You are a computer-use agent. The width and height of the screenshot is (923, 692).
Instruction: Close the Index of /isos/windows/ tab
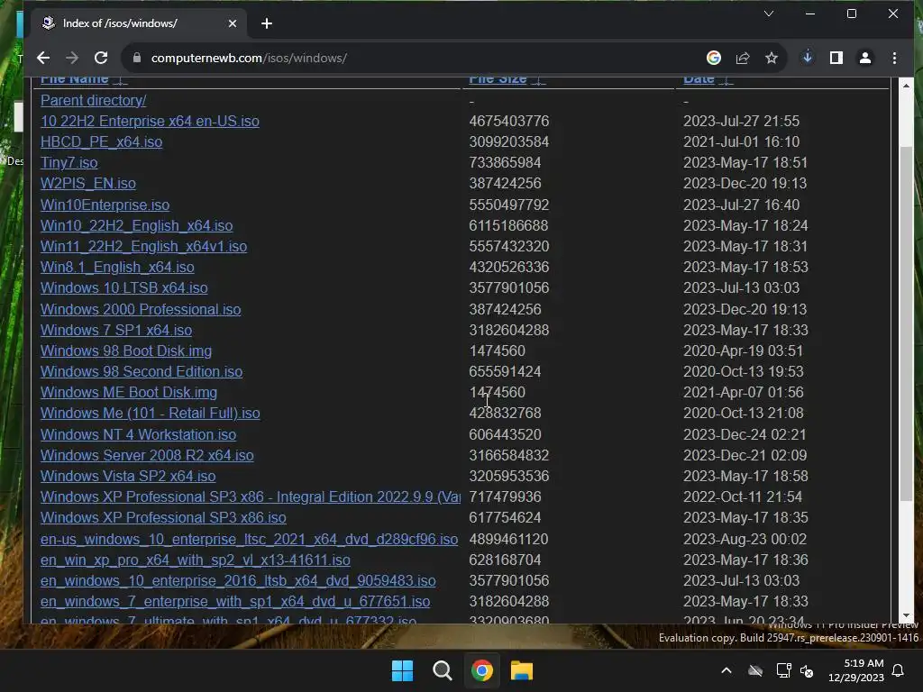click(x=233, y=23)
